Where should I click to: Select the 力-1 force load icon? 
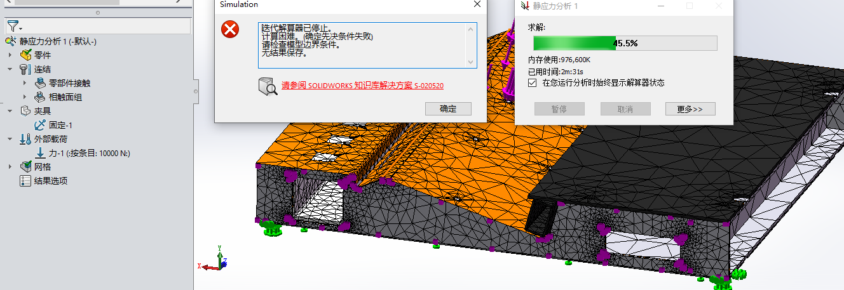pyautogui.click(x=40, y=153)
